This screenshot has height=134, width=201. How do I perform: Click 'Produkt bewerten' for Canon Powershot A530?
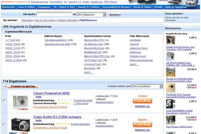click(83, 100)
